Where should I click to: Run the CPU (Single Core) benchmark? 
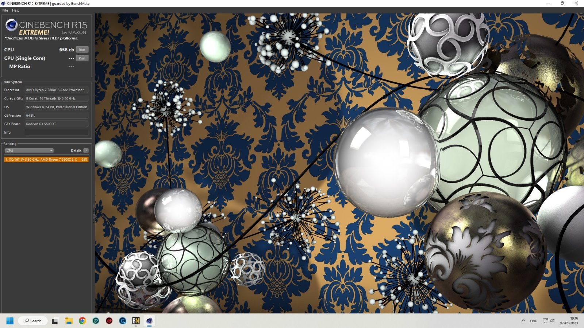click(x=82, y=58)
